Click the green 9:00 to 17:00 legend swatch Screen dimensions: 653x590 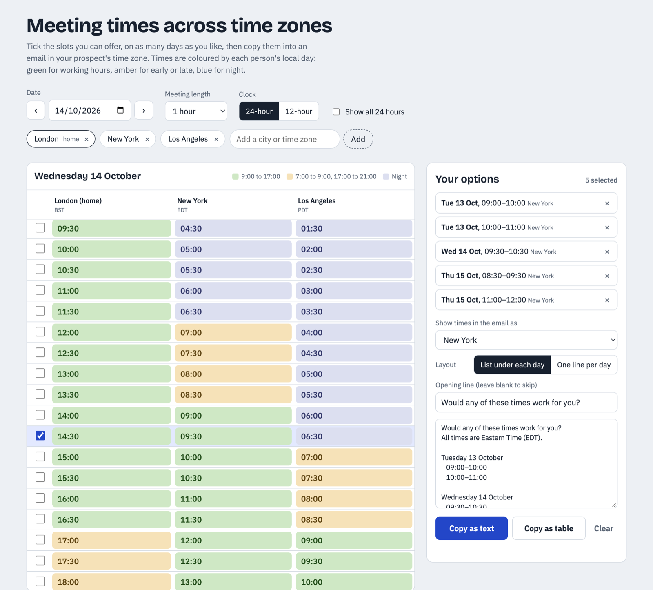point(235,176)
